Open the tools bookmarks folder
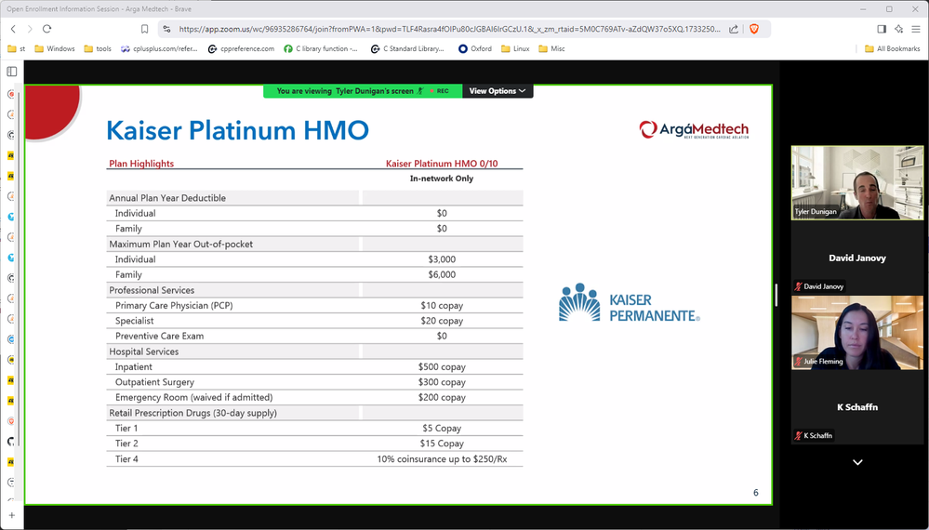 (98, 48)
